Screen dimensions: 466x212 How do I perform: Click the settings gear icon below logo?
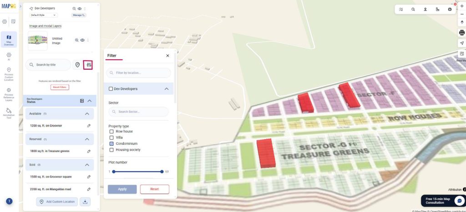5,21
